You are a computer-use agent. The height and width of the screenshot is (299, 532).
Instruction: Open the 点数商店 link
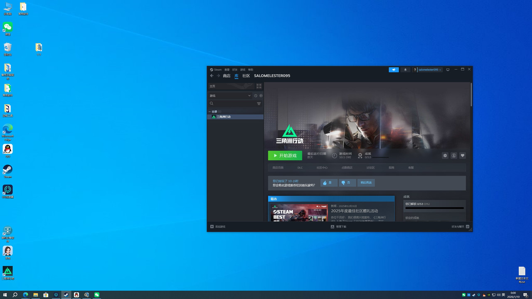click(x=347, y=168)
